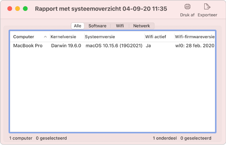Toggle the Computer column sort arrow
226x145 pixels.
click(x=45, y=37)
